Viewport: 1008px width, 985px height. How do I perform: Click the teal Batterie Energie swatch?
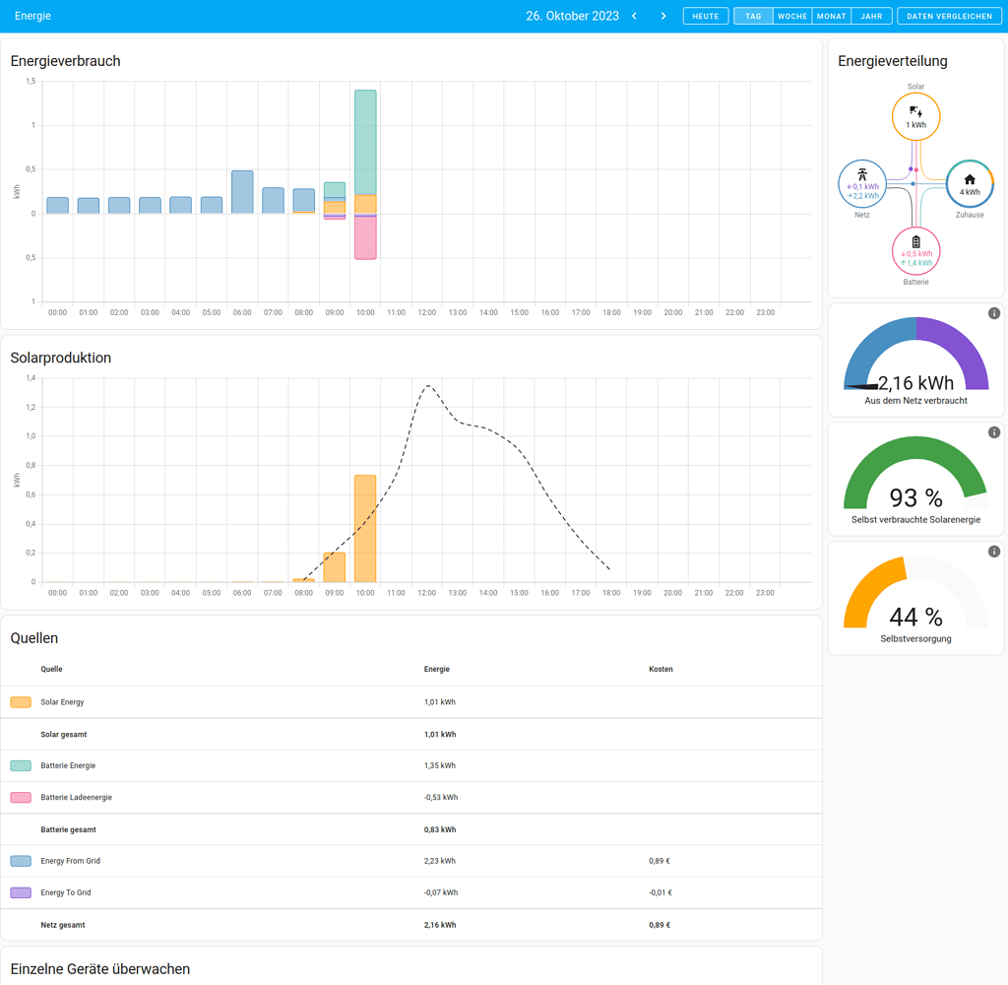(x=21, y=765)
